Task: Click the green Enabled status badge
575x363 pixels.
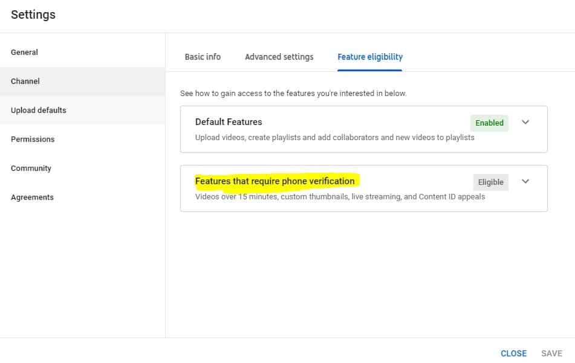Action: [489, 123]
